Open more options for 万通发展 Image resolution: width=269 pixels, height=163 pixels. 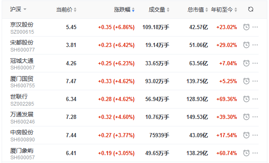255,117
